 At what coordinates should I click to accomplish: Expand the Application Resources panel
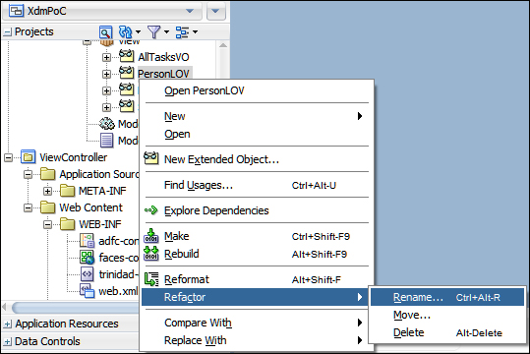7,324
